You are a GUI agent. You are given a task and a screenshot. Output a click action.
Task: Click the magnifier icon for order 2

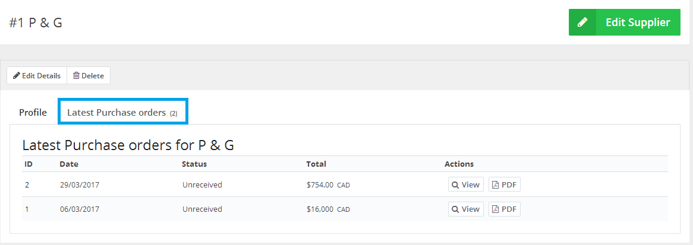[455, 185]
